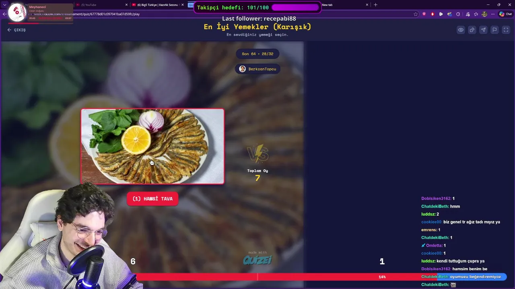Viewport: 515px width, 289px height.
Task: Close the (5) YouTube tab
Action: 126,5
